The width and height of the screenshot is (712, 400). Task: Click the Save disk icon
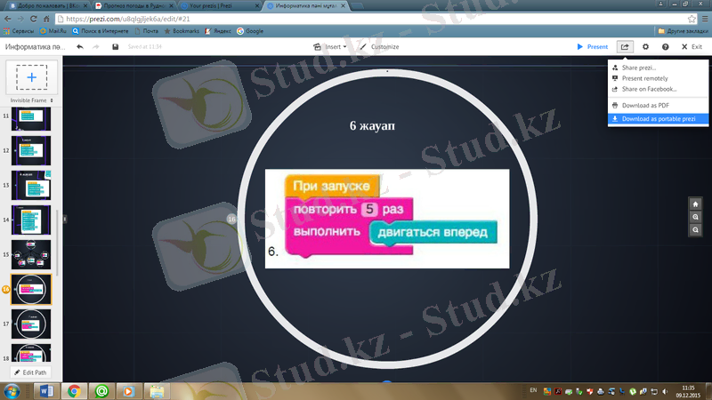[116, 46]
